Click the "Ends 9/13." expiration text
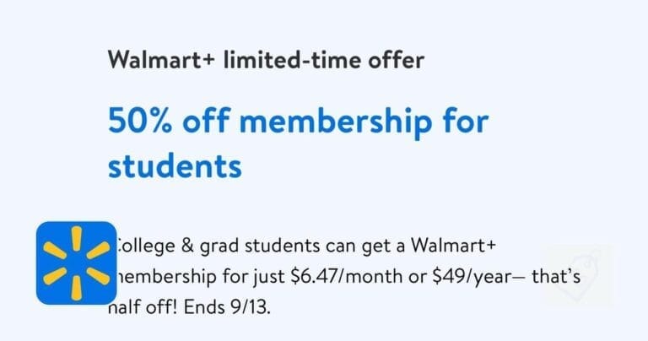The width and height of the screenshot is (648, 341). (227, 307)
